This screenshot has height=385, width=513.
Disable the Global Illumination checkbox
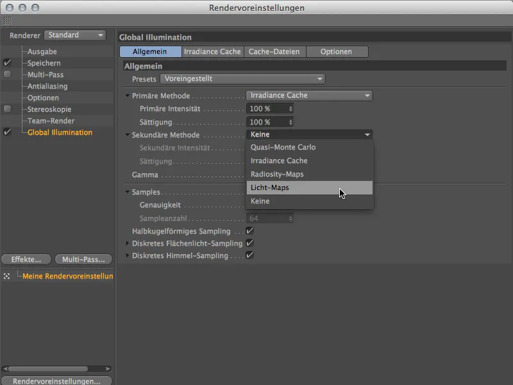pyautogui.click(x=7, y=132)
